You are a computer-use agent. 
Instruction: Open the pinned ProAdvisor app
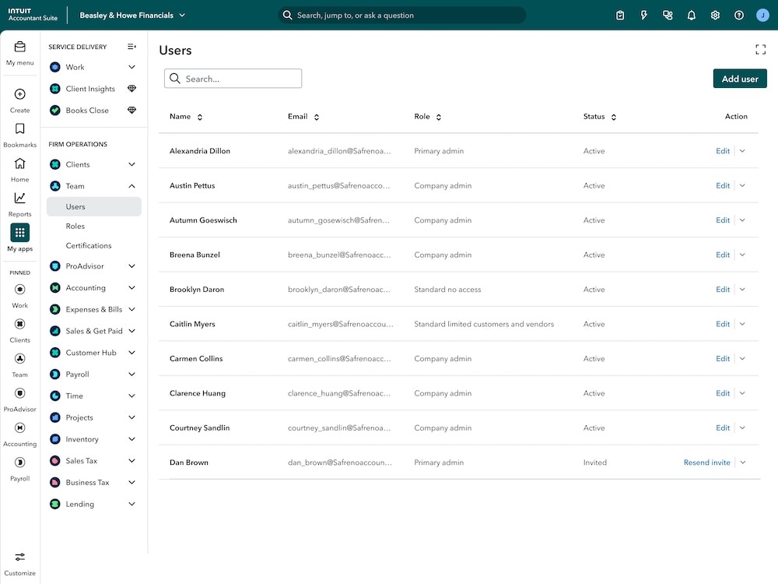(19, 393)
